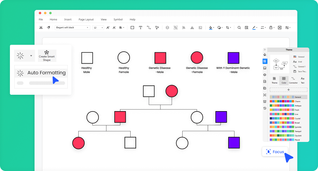
Task: Open the Presentation sidebar icon
Action: click(265, 102)
